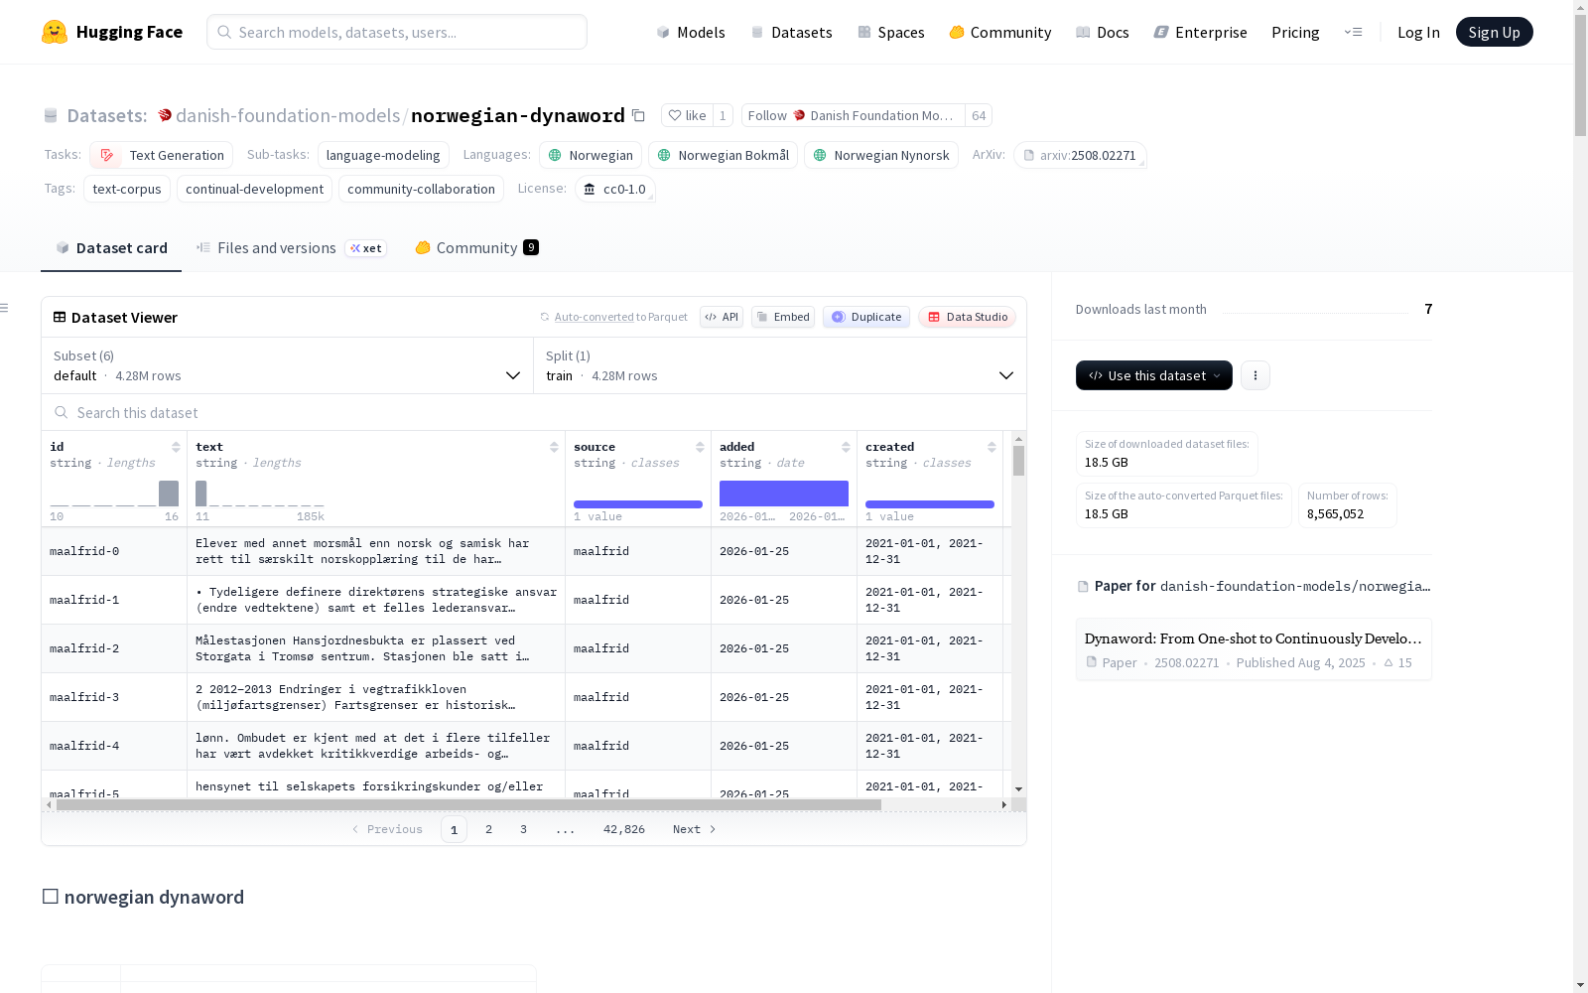
Task: Click the Auto-converted link
Action: (594, 317)
